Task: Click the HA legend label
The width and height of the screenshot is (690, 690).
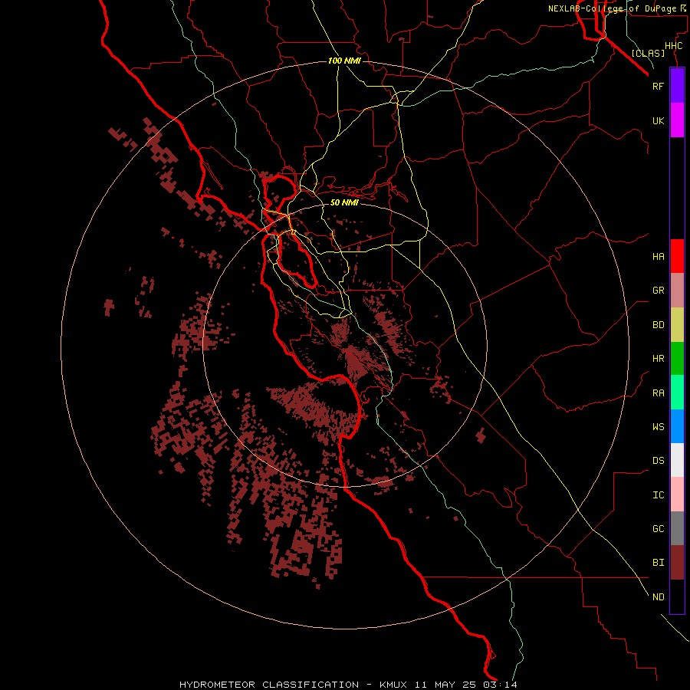Action: [658, 256]
